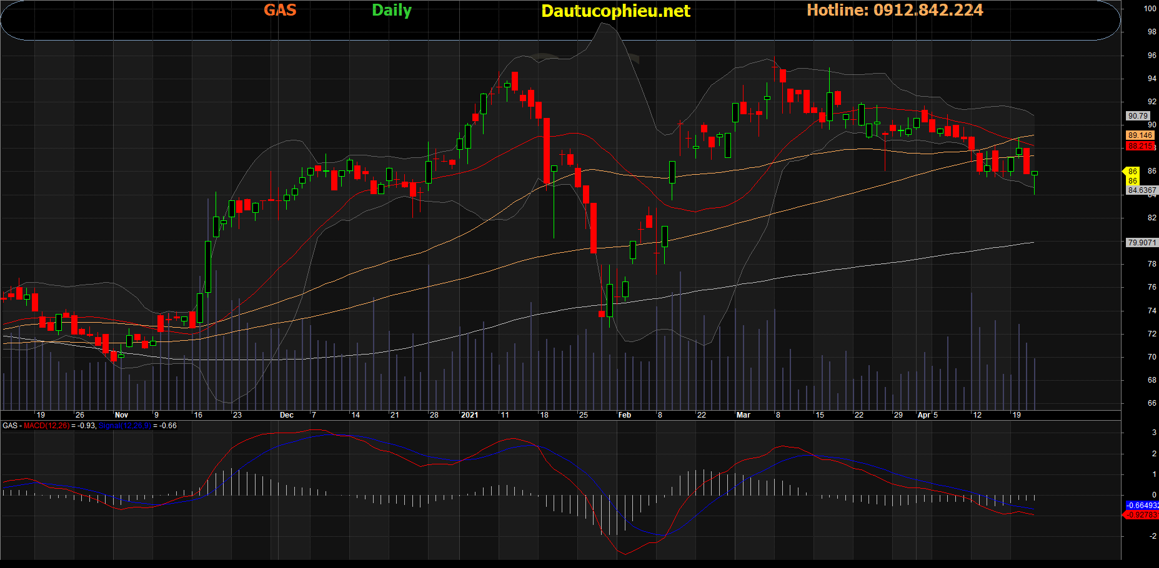The width and height of the screenshot is (1159, 568).
Task: Select the 90.79 upper band price tag
Action: (1138, 116)
